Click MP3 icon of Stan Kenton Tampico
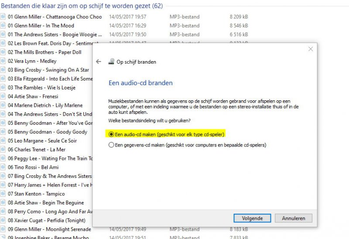This screenshot has width=349, height=239. pos(3,194)
